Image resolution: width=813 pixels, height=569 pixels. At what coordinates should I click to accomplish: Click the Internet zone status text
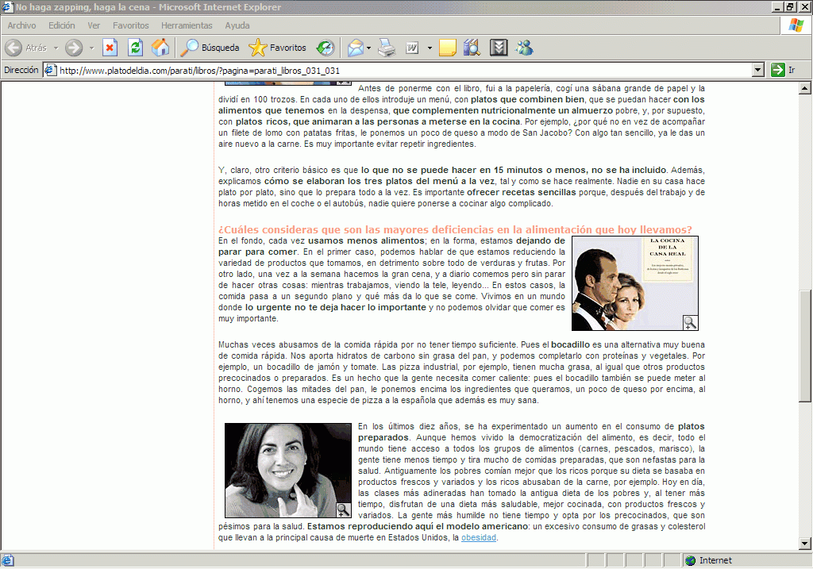(x=715, y=560)
